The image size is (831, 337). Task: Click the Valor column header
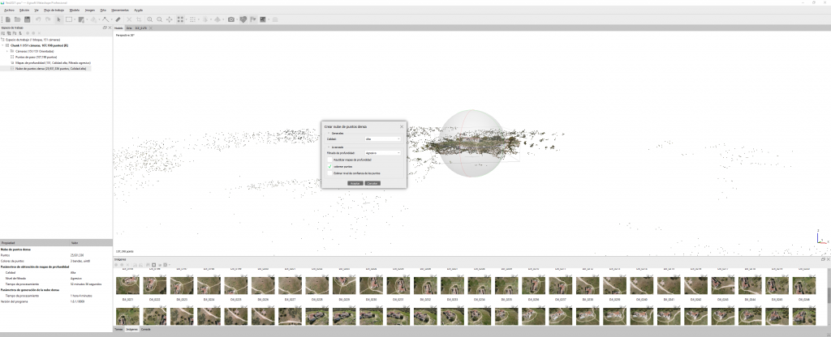pos(91,243)
